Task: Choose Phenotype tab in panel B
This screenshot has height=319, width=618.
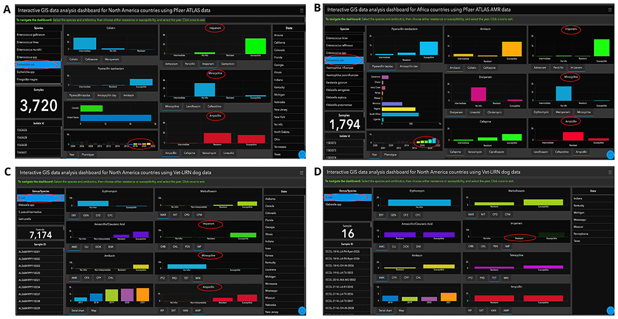Action: [390, 155]
